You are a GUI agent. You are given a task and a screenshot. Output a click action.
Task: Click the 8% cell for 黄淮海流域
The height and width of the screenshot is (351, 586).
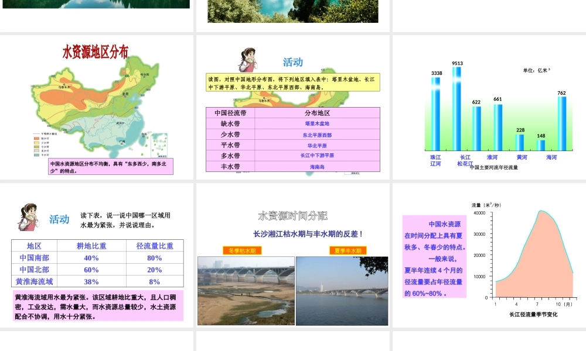point(155,281)
